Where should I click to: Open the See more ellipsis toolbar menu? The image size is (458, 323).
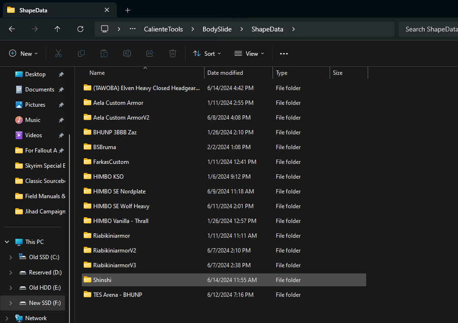pyautogui.click(x=284, y=53)
